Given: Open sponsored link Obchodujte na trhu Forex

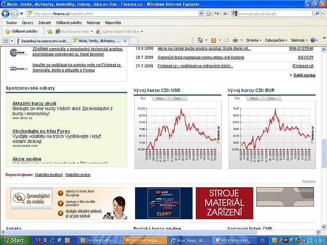Looking at the screenshot, I should pos(41,131).
